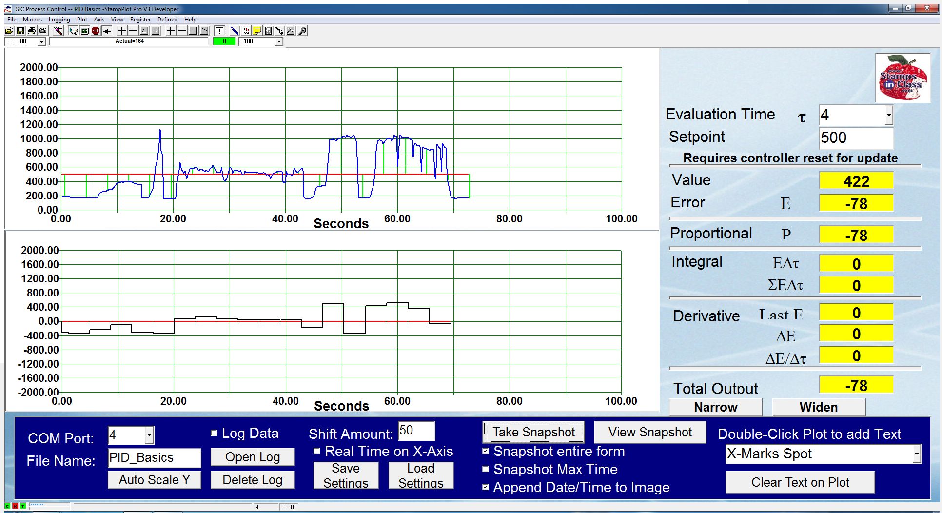Select the blue pen drawing icon
This screenshot has width=942, height=513.
[x=235, y=31]
